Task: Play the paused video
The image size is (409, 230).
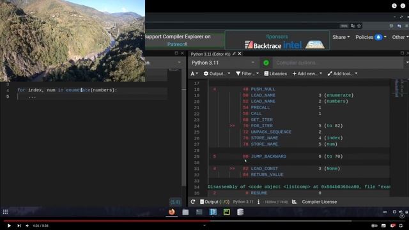Action: pyautogui.click(x=9, y=226)
